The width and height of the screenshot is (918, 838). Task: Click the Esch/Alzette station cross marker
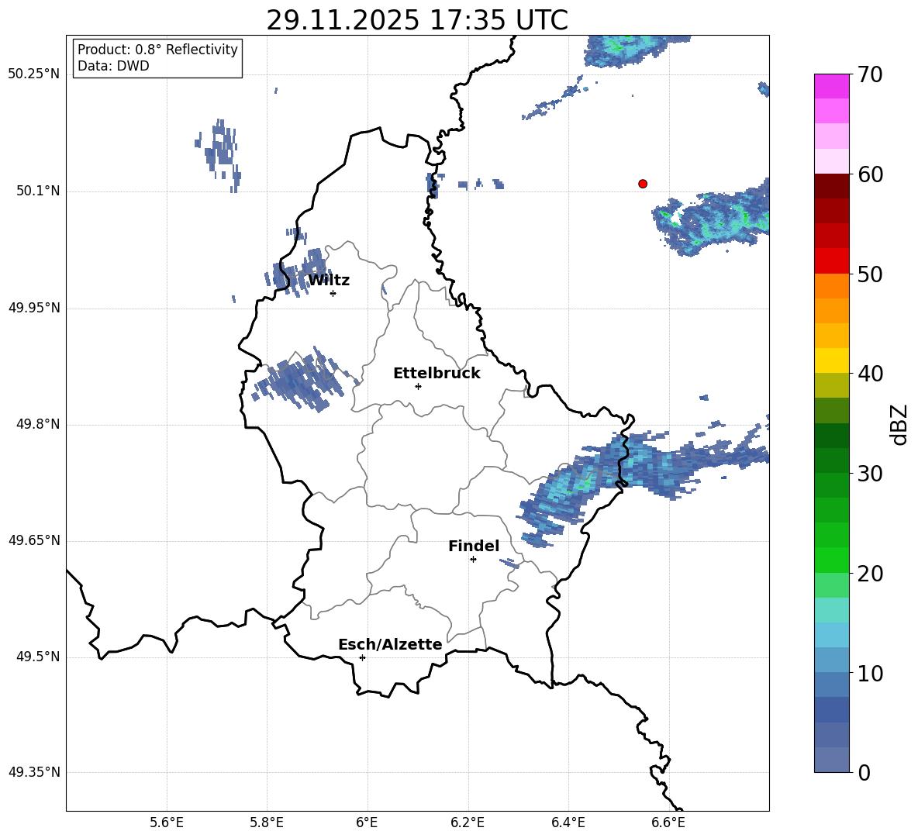[x=362, y=657]
